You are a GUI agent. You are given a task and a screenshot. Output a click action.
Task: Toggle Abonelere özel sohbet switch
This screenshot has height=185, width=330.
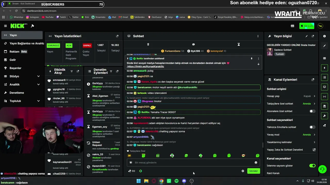pos(312,111)
